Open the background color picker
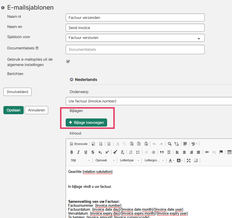 coord(180,160)
